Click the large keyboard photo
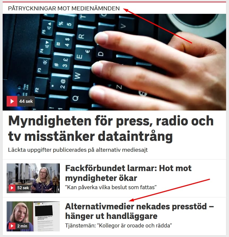This screenshot has width=229, height=237. (114, 62)
